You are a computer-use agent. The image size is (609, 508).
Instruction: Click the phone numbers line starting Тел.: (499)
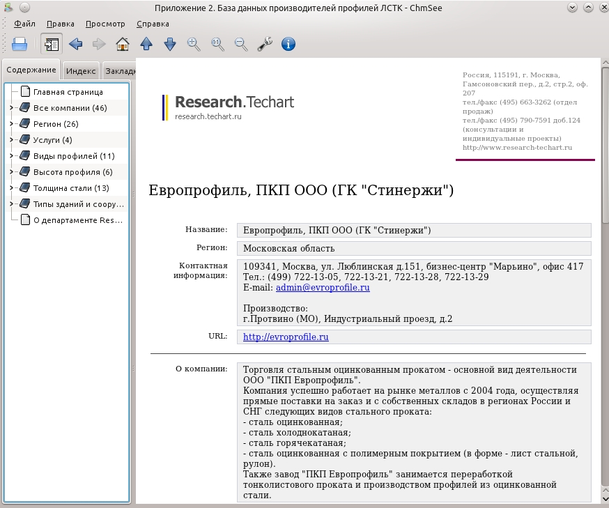pos(366,277)
